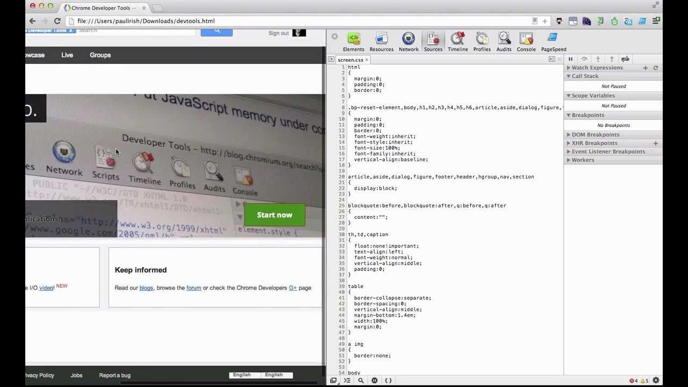
Task: Select the Chrome Developer Tools browser tab
Action: [x=105, y=8]
